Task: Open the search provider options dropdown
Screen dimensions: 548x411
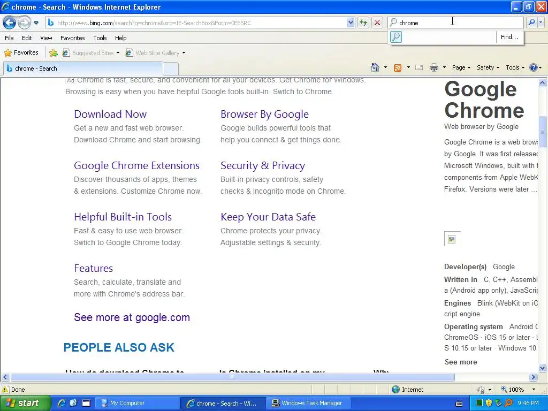Action: pyautogui.click(x=541, y=22)
